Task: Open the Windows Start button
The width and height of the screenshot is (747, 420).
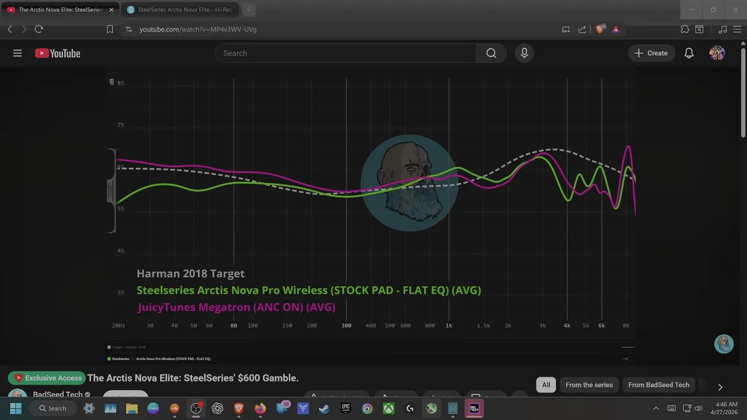Action: pyautogui.click(x=16, y=408)
